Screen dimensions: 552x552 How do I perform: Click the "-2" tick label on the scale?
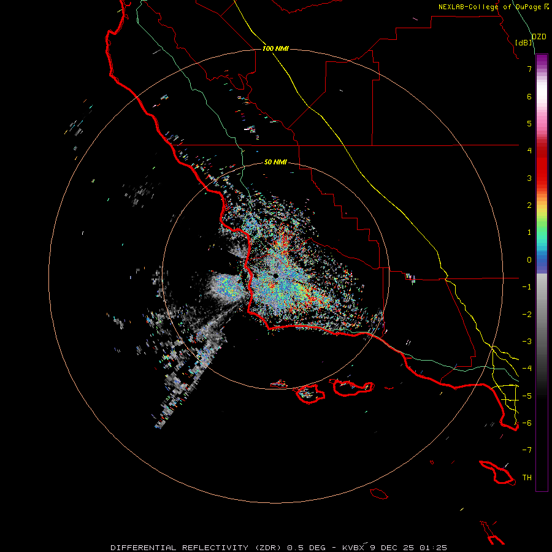[527, 315]
